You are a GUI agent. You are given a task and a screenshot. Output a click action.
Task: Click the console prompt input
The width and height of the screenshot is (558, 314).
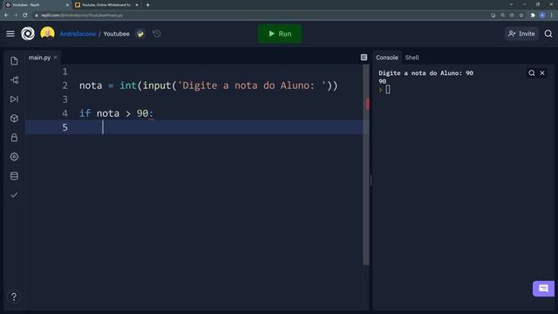pyautogui.click(x=387, y=90)
